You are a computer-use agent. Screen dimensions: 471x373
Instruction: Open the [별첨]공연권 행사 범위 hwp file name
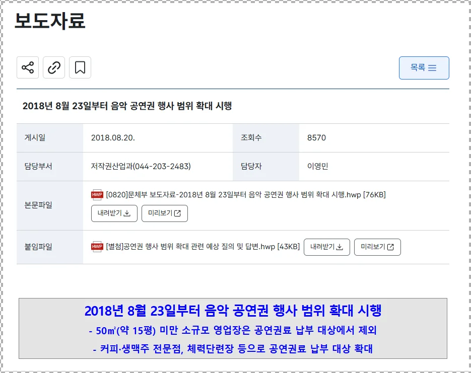203,247
